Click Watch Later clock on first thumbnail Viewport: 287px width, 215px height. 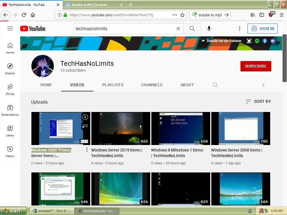click(85, 117)
